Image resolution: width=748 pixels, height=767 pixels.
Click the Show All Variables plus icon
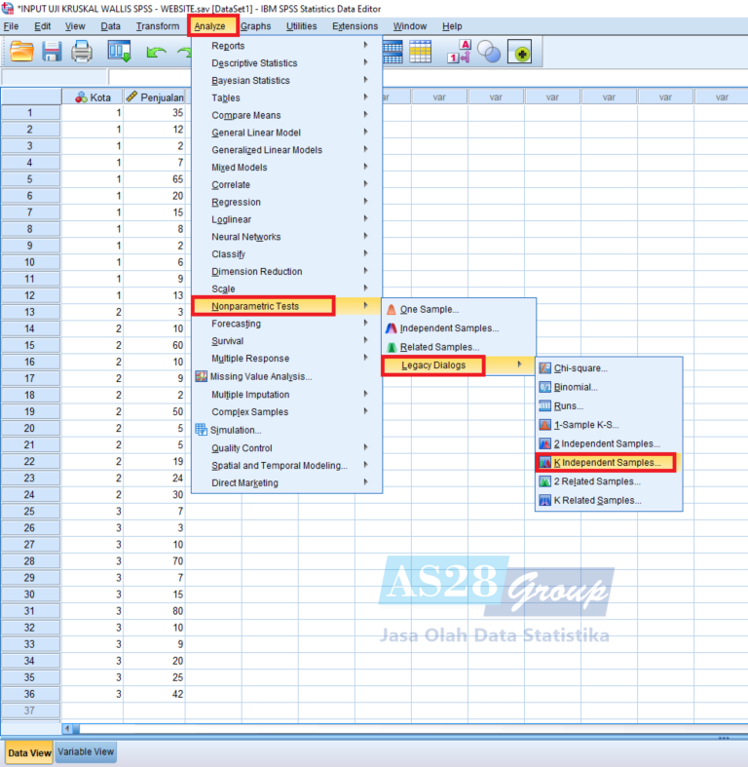[x=519, y=53]
